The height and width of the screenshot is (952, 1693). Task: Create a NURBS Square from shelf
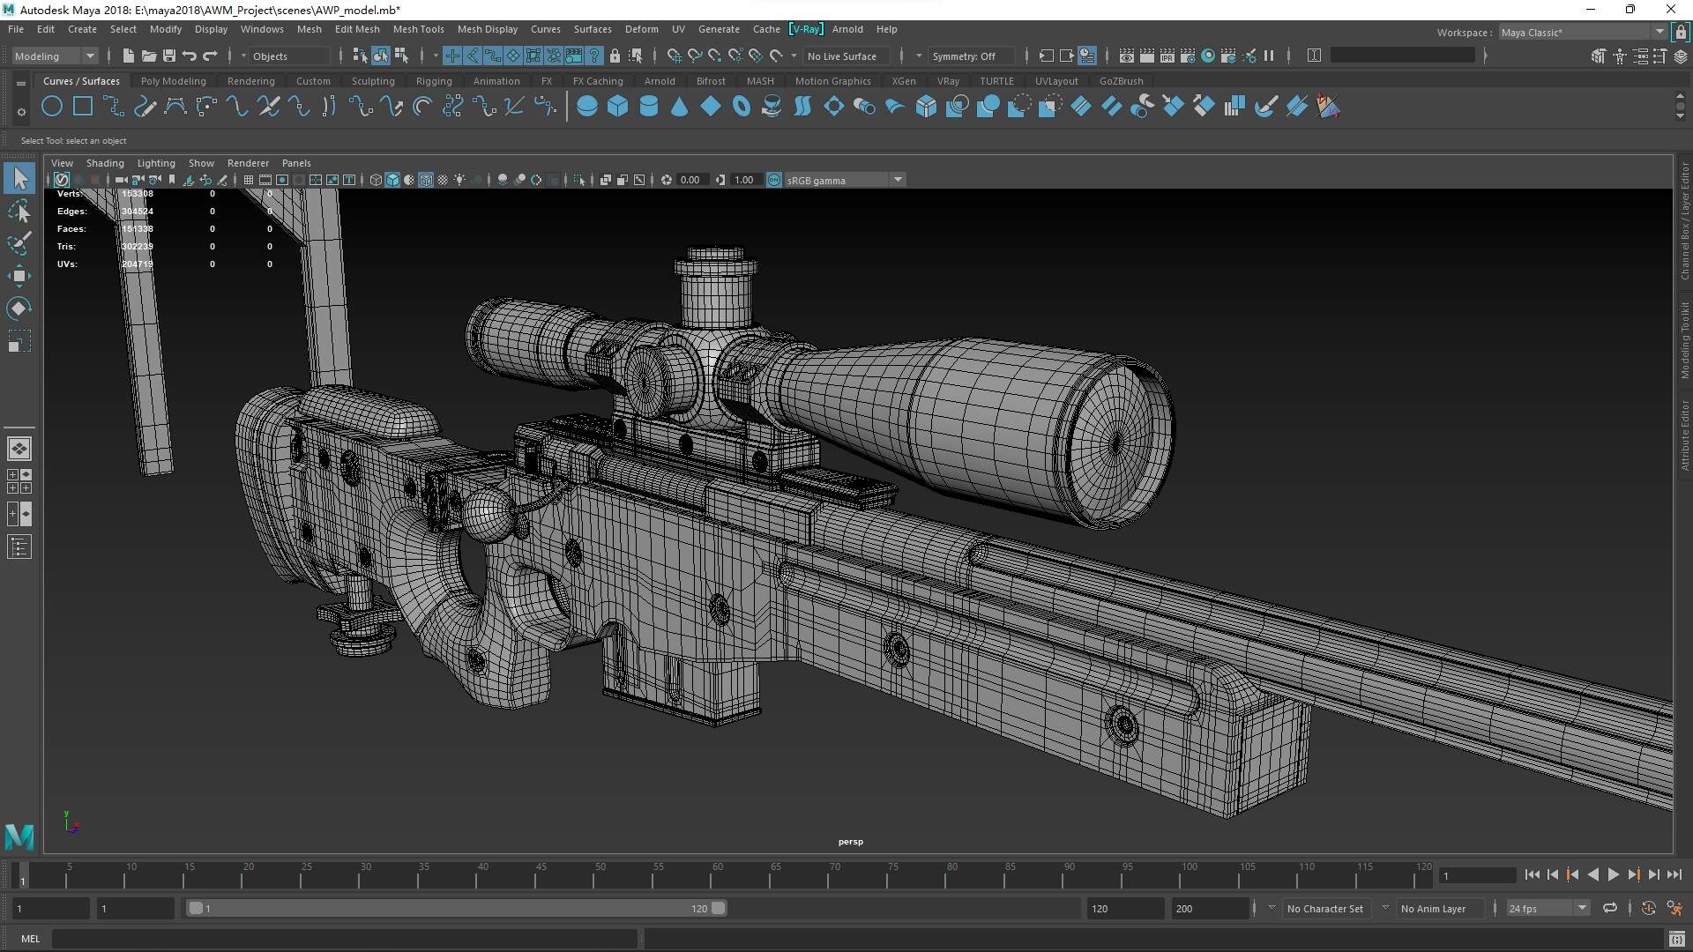point(83,108)
